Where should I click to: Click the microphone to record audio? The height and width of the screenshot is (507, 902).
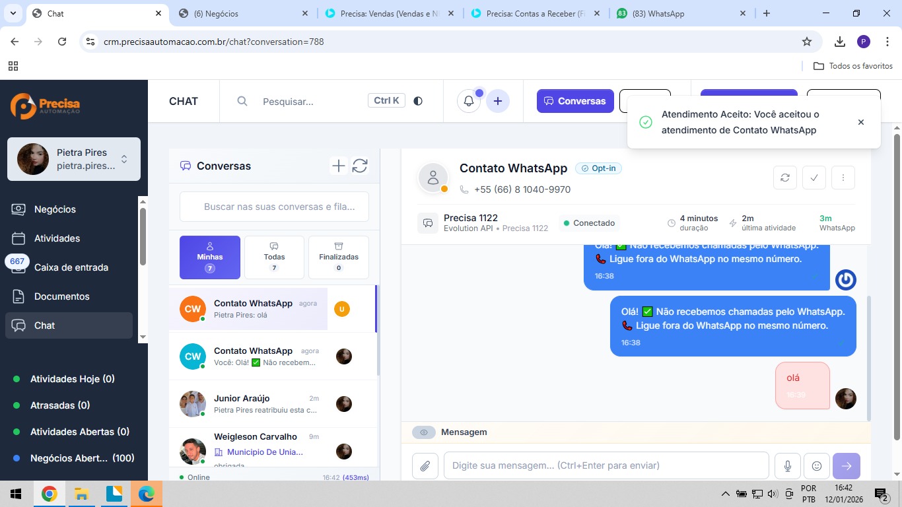[788, 466]
